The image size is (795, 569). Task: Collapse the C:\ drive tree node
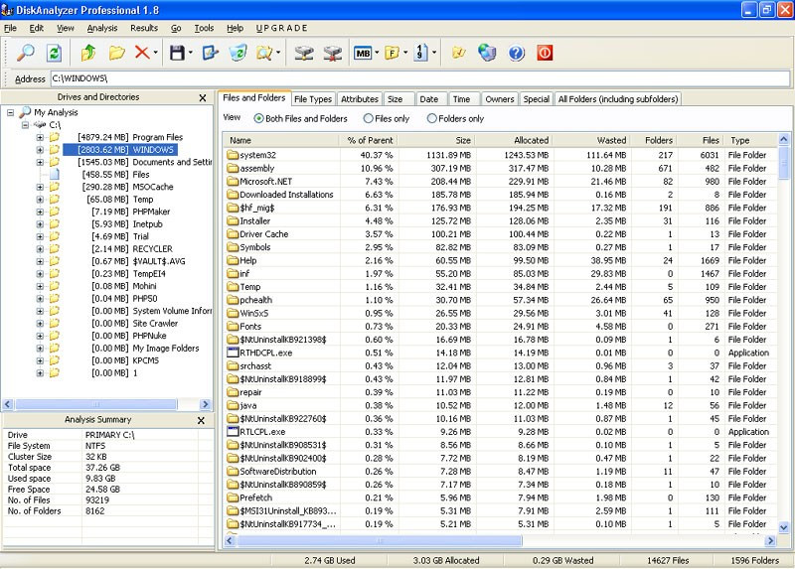(25, 125)
